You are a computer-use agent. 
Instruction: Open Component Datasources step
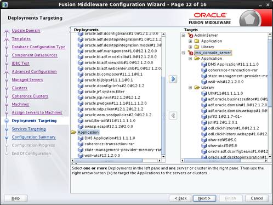[35, 55]
